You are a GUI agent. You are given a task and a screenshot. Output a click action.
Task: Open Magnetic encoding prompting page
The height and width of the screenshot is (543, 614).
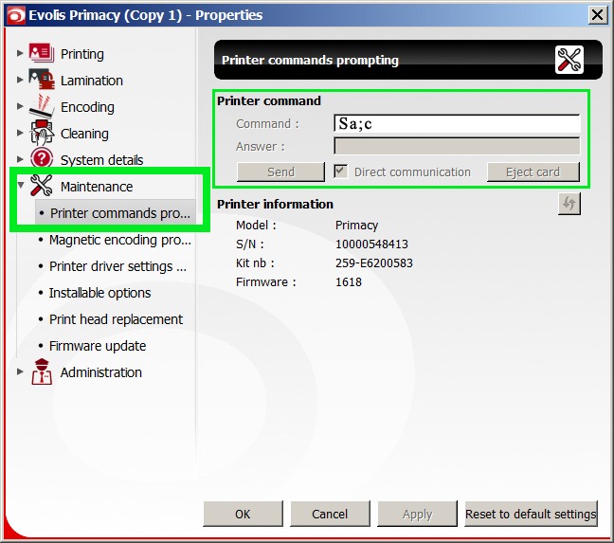pyautogui.click(x=119, y=240)
